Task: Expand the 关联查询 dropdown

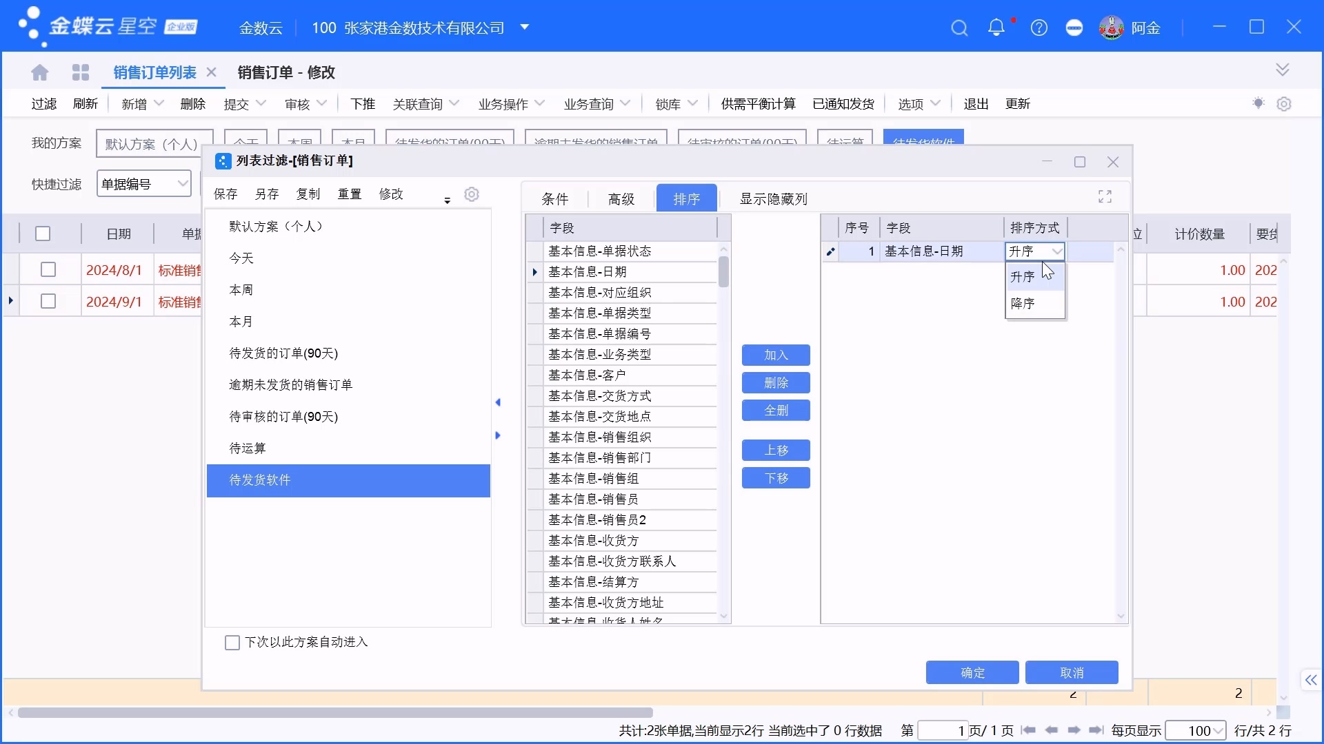Action: coord(454,103)
